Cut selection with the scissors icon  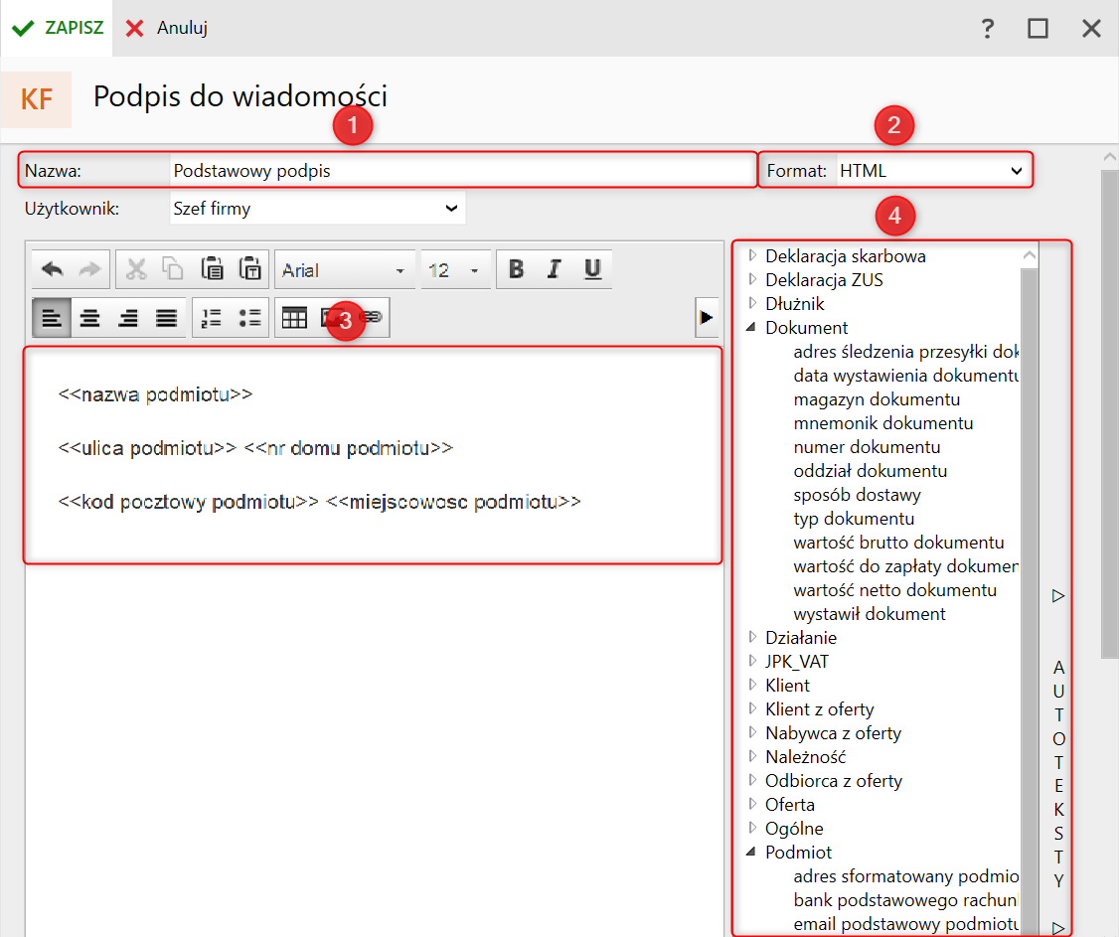pos(135,269)
